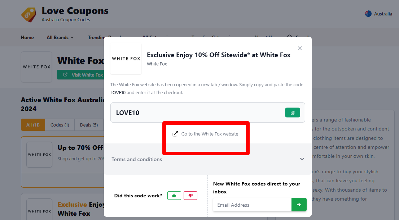The height and width of the screenshot is (220, 399).
Task: Click the Email Address input field
Action: click(x=252, y=205)
